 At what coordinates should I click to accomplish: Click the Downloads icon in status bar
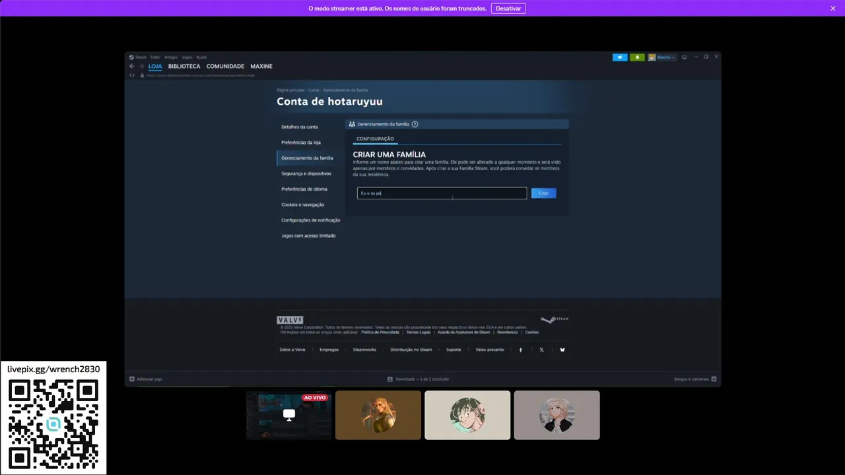pos(390,379)
